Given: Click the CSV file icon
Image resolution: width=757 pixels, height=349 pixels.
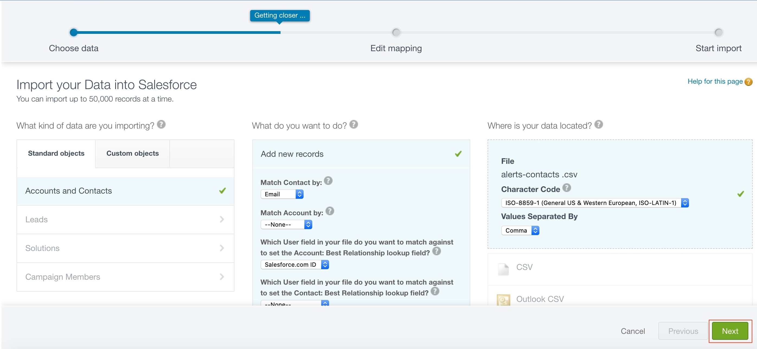Looking at the screenshot, I should (503, 269).
